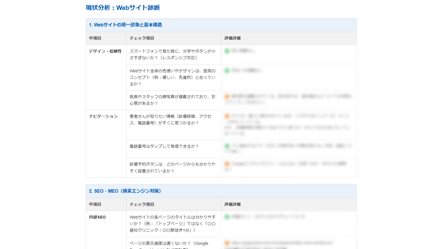Screen dimensions: 442x249
Task: Click the green status icon beside the color concept check
Action: [x=227, y=70]
